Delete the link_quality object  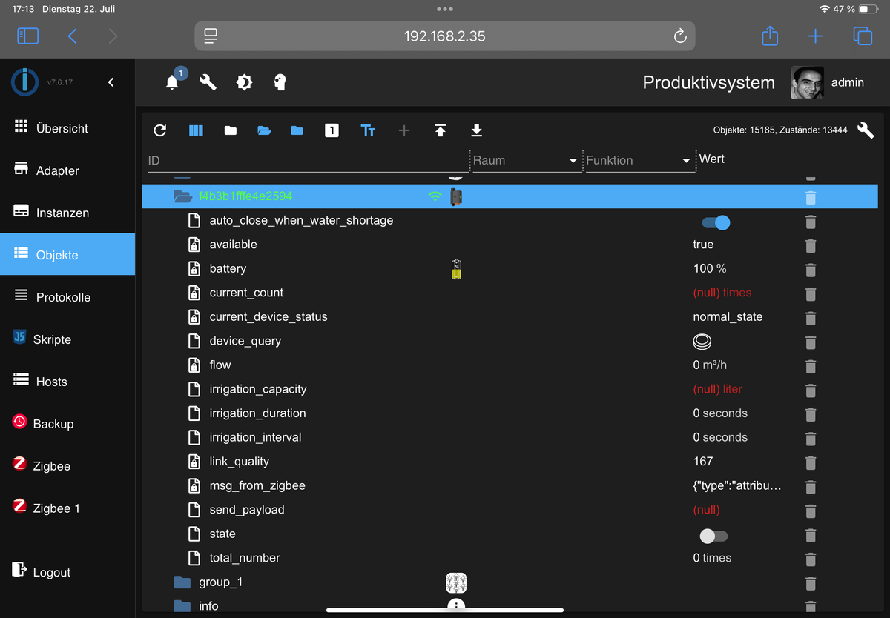pos(811,462)
